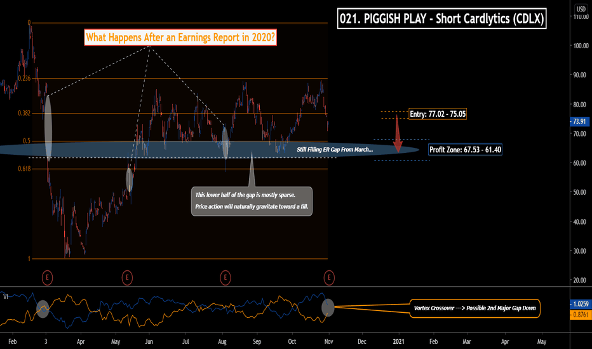Viewport: 592px width, 349px height.
Task: Click the 40.00 price axis tick
Action: pos(581,222)
